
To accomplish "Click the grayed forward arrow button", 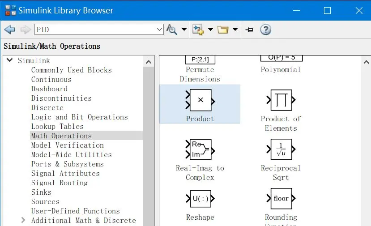I will (x=26, y=30).
